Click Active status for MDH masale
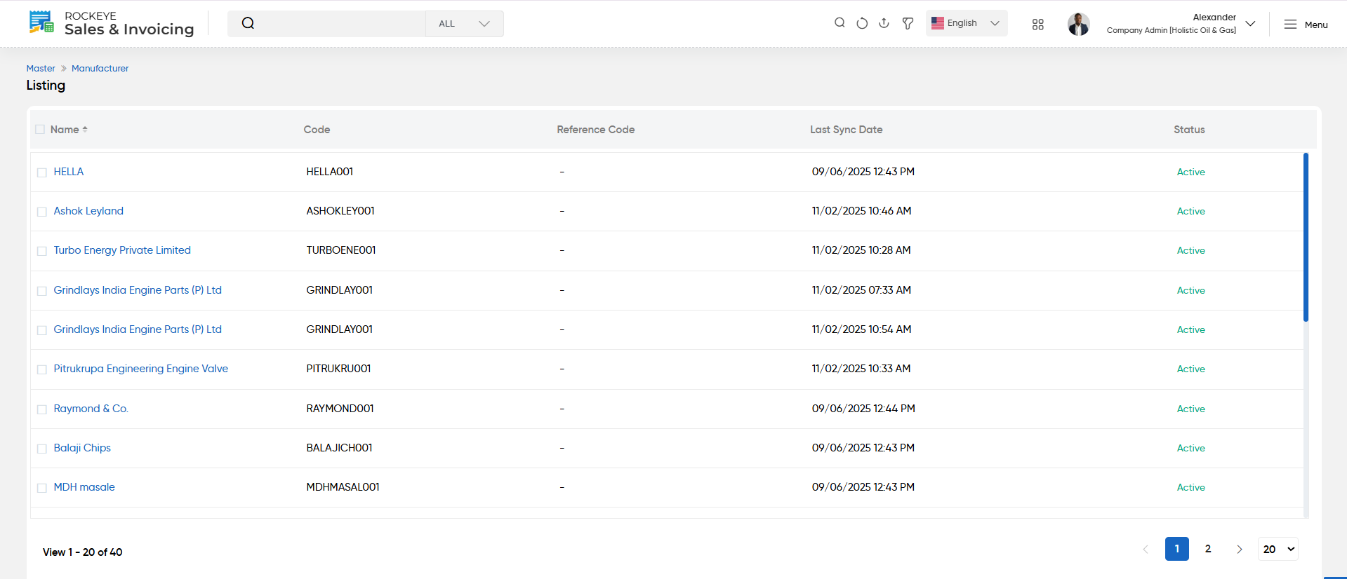The width and height of the screenshot is (1347, 579). (x=1191, y=488)
